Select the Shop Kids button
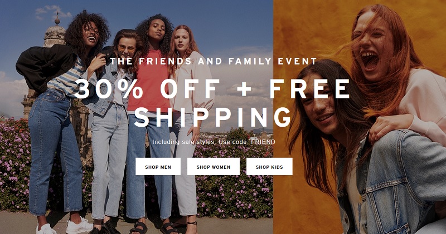The height and width of the screenshot is (234, 446). click(269, 167)
